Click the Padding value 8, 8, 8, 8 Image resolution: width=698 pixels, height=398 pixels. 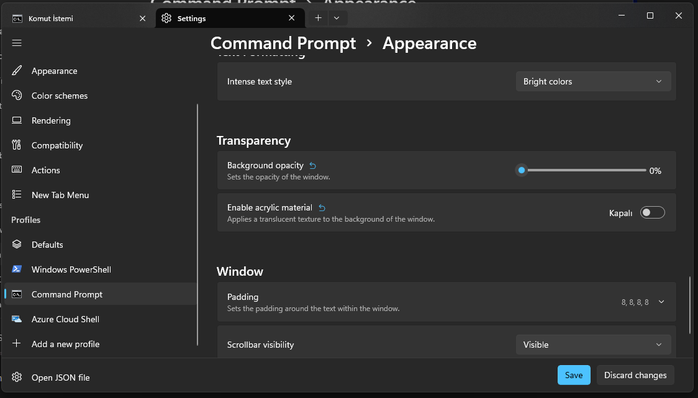(x=635, y=302)
